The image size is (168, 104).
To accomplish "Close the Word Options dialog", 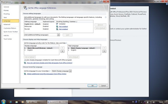I will pyautogui.click(x=106, y=1).
